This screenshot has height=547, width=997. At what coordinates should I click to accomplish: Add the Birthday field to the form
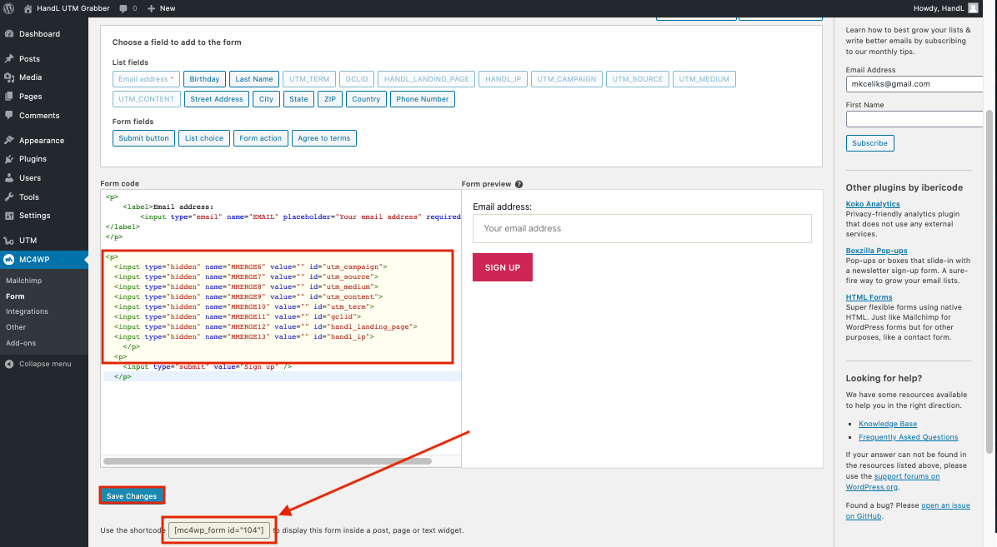point(204,78)
